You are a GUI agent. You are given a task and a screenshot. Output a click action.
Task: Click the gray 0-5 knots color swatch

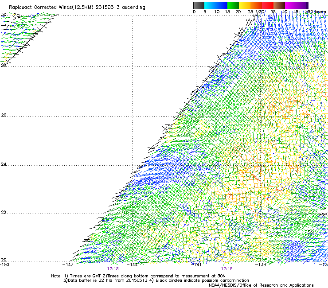pos(199,5)
